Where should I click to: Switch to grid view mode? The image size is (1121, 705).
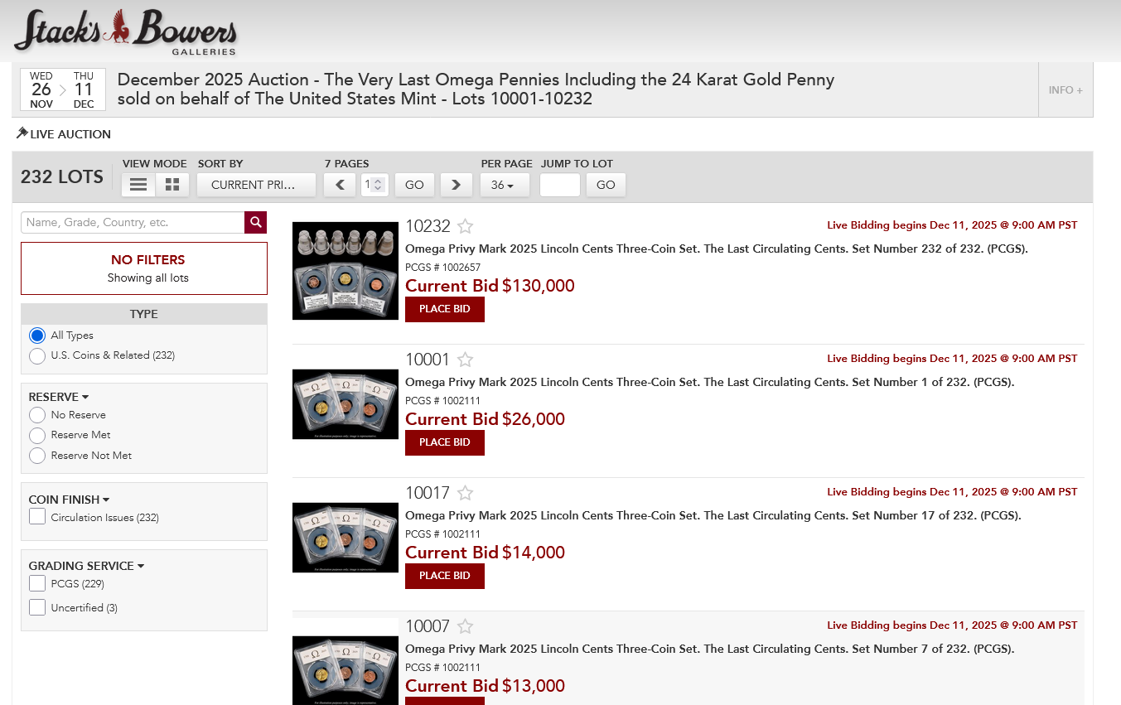172,185
